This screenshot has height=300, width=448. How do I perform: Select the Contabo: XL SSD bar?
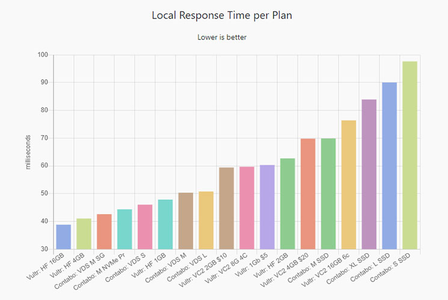pyautogui.click(x=369, y=174)
